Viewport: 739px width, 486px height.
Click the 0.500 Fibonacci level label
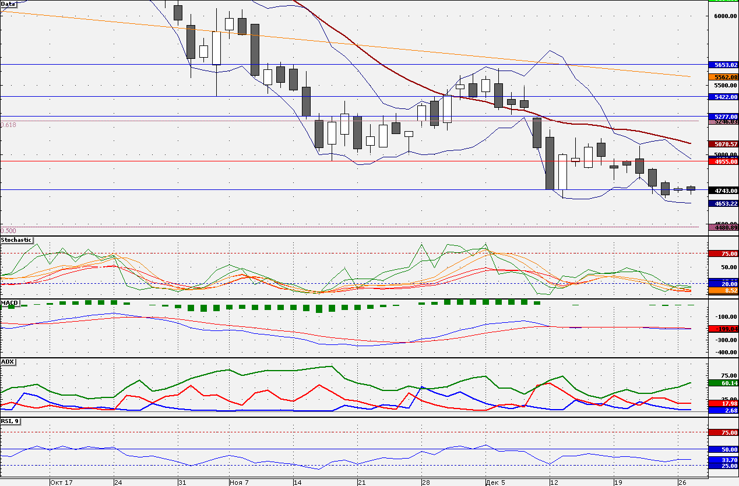tap(9, 231)
